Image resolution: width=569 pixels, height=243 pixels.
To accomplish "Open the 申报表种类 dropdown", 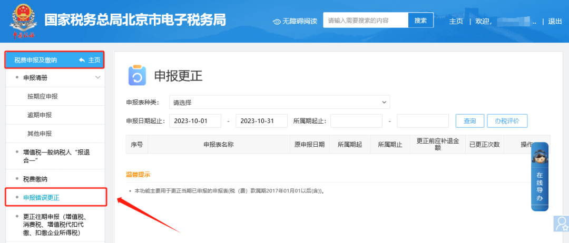I will pyautogui.click(x=279, y=103).
